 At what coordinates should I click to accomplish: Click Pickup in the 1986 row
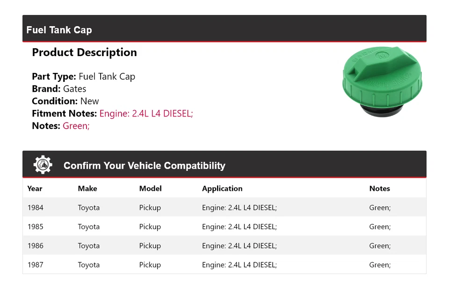pos(150,246)
